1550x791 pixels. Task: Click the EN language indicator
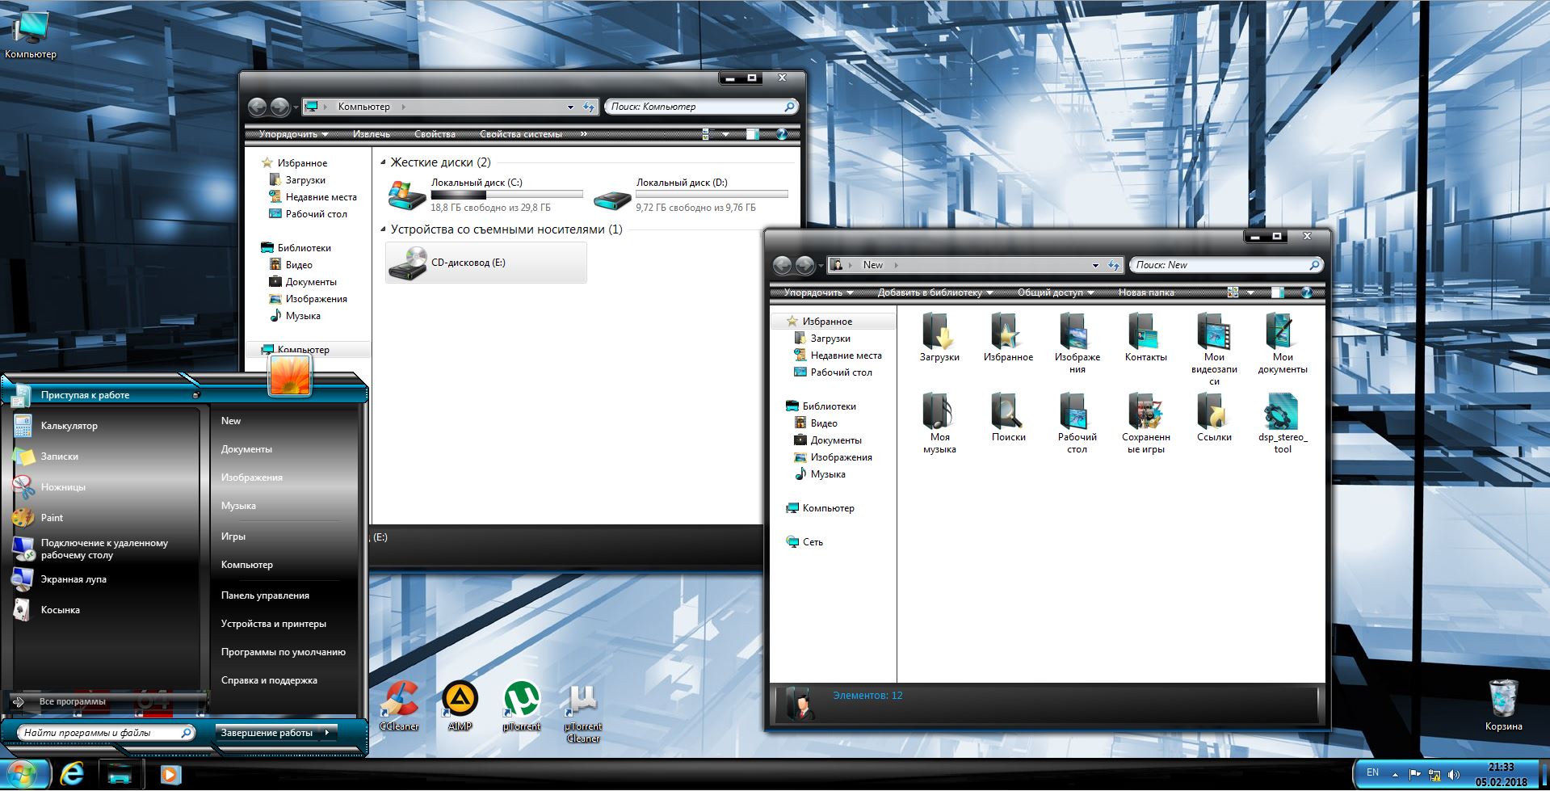tap(1372, 773)
